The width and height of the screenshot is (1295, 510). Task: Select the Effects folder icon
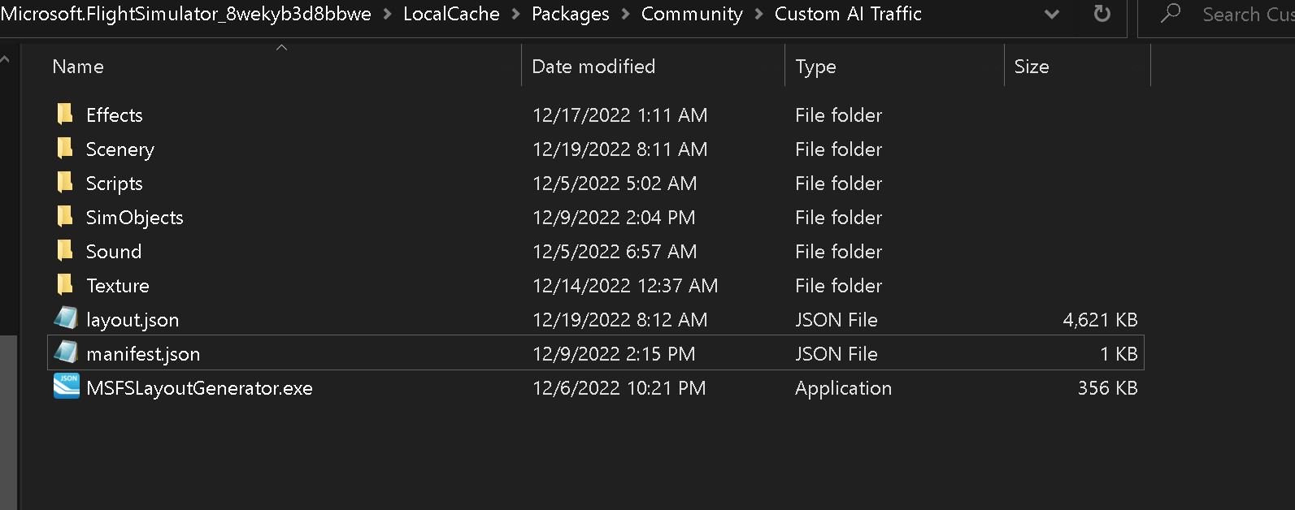coord(65,115)
